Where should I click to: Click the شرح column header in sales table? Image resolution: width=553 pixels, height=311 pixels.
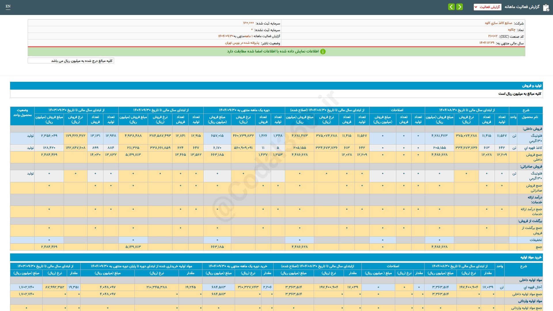coord(526,110)
